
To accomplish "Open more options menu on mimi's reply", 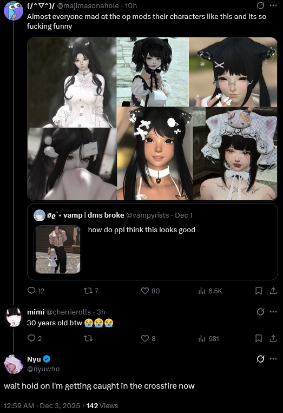I will coord(273,312).
